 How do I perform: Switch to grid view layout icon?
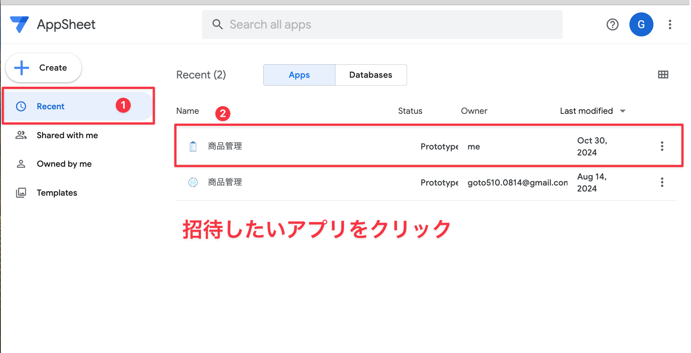(x=663, y=74)
